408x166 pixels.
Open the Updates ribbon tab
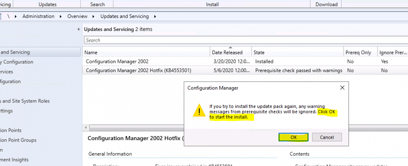pyautogui.click(x=47, y=4)
